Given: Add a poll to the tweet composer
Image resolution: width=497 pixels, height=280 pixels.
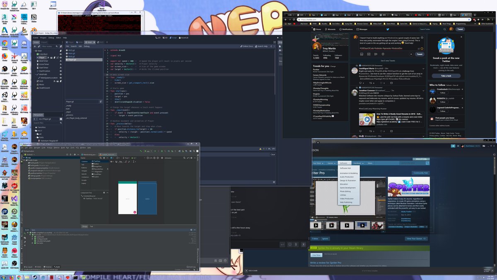Looking at the screenshot, I should point(376,54).
